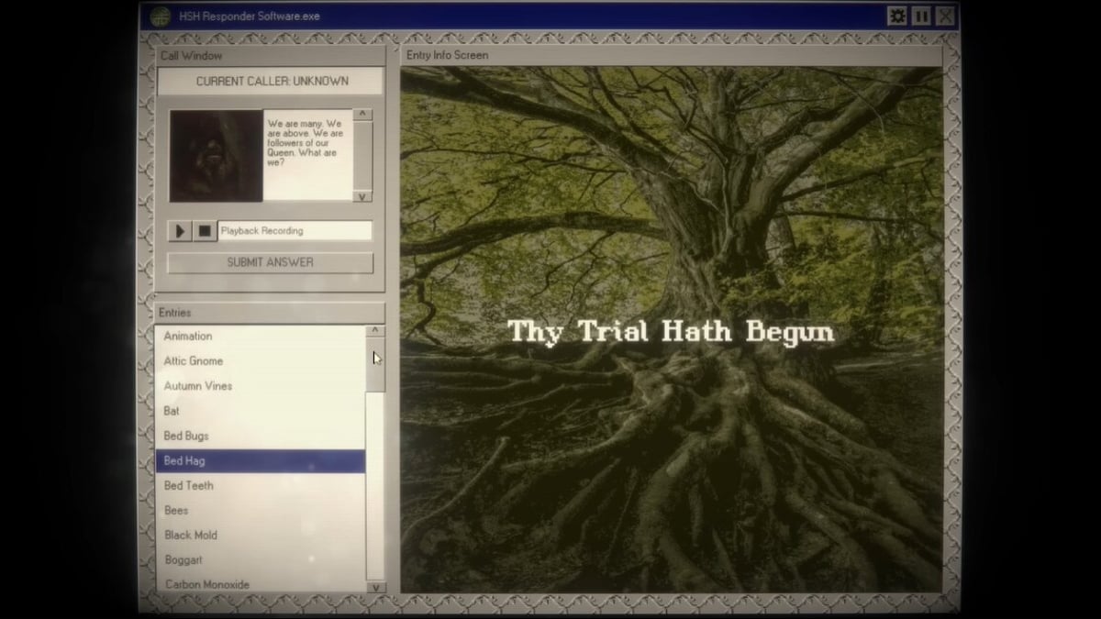Grab the Entries list scrollbar thumb
The image size is (1101, 619).
click(375, 364)
